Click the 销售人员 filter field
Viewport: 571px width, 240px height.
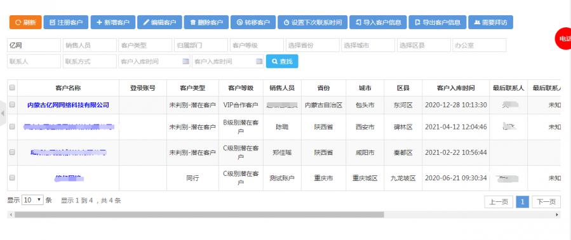[x=90, y=45]
